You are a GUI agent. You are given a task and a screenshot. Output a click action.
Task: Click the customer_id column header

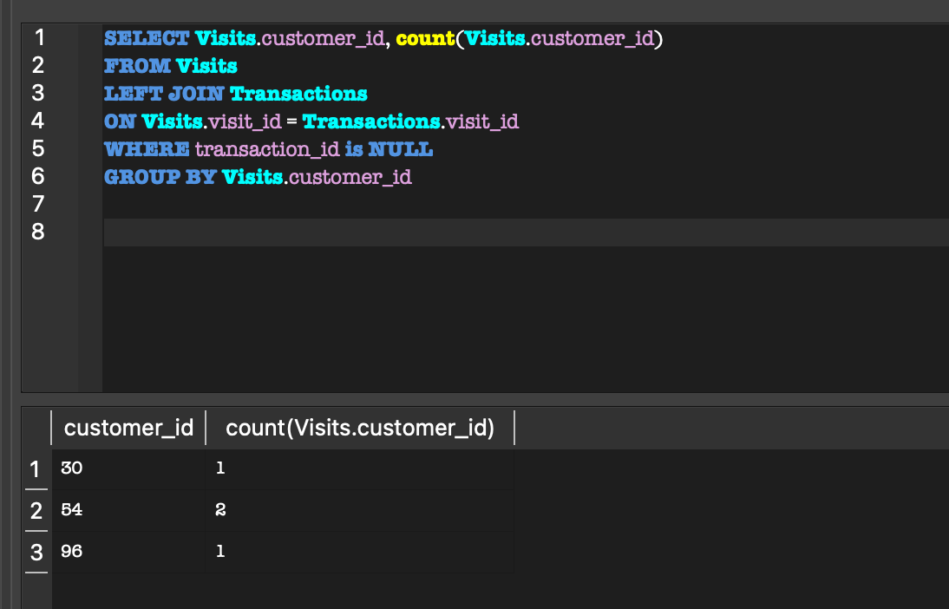128,428
